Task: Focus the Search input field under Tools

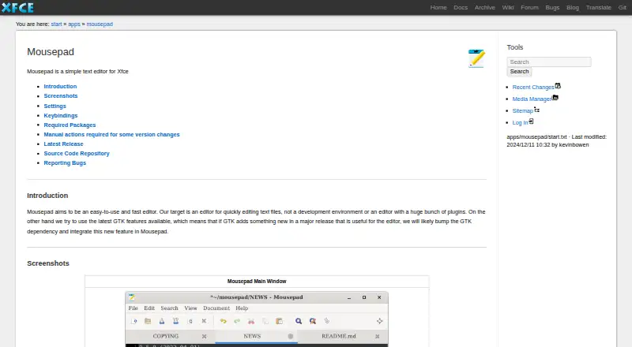Action: coord(549,62)
